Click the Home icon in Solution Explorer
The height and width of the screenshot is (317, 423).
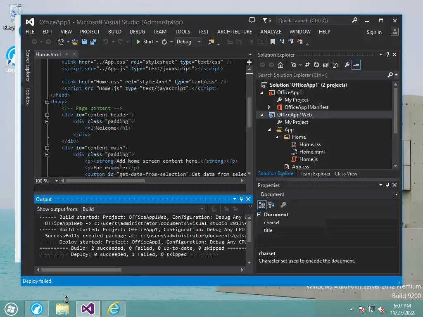coord(280,65)
